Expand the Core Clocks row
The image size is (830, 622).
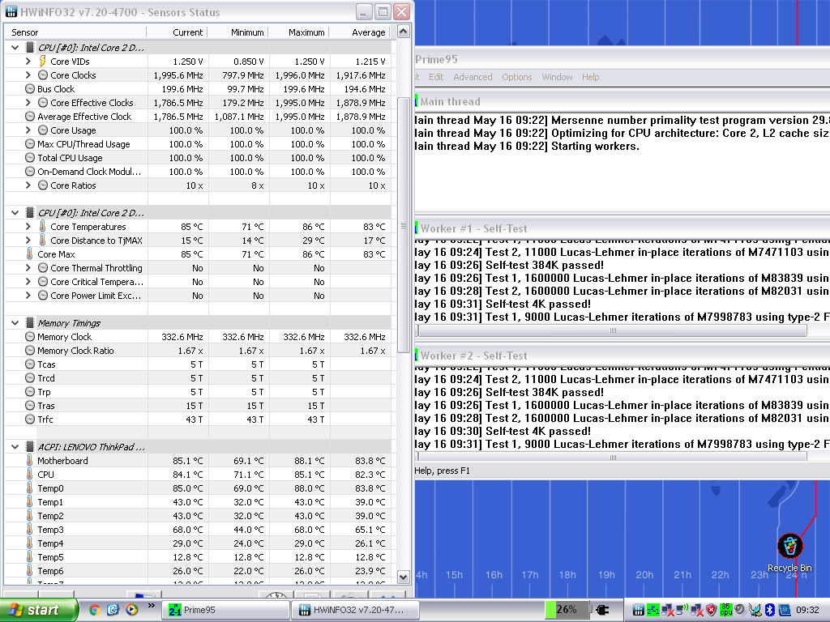point(28,75)
